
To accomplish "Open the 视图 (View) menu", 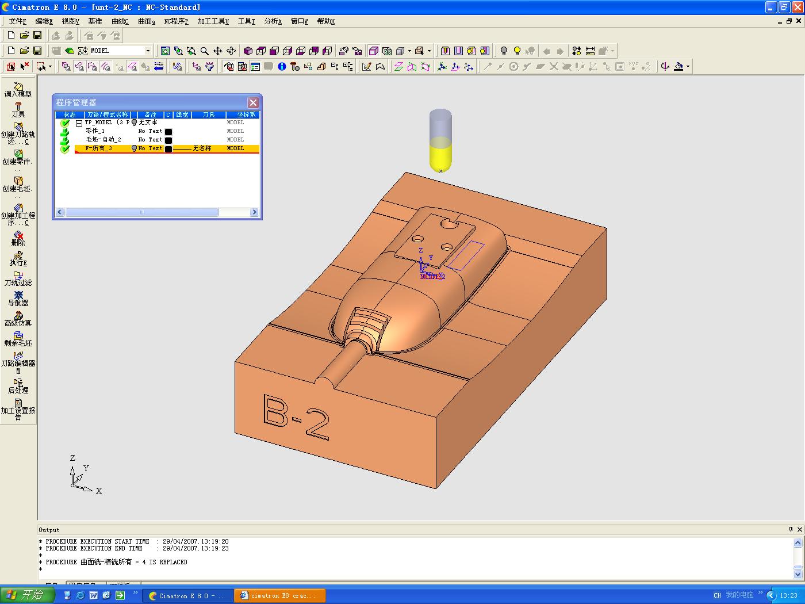I will [71, 21].
